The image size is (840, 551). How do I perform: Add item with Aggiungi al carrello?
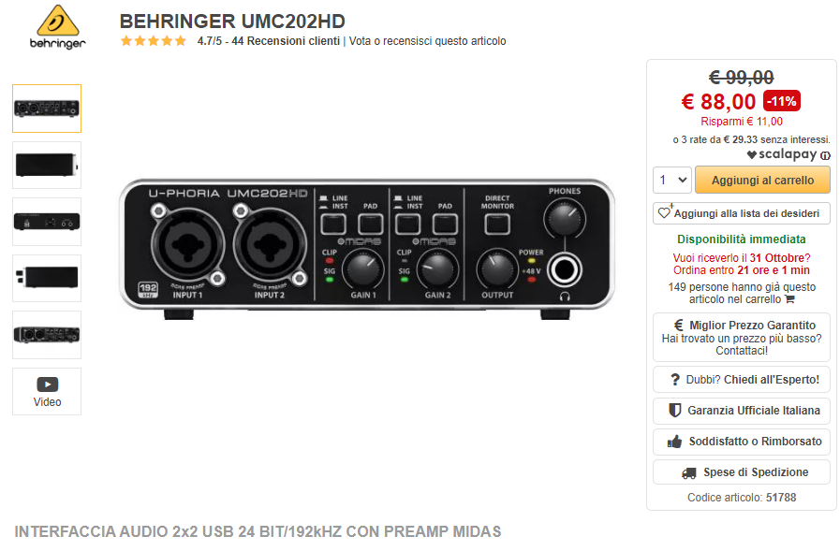[x=762, y=180]
